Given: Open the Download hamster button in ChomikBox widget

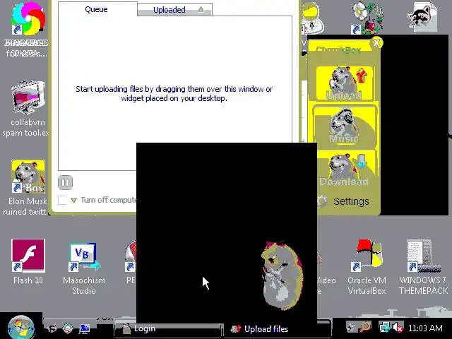Looking at the screenshot, I should click(344, 170).
